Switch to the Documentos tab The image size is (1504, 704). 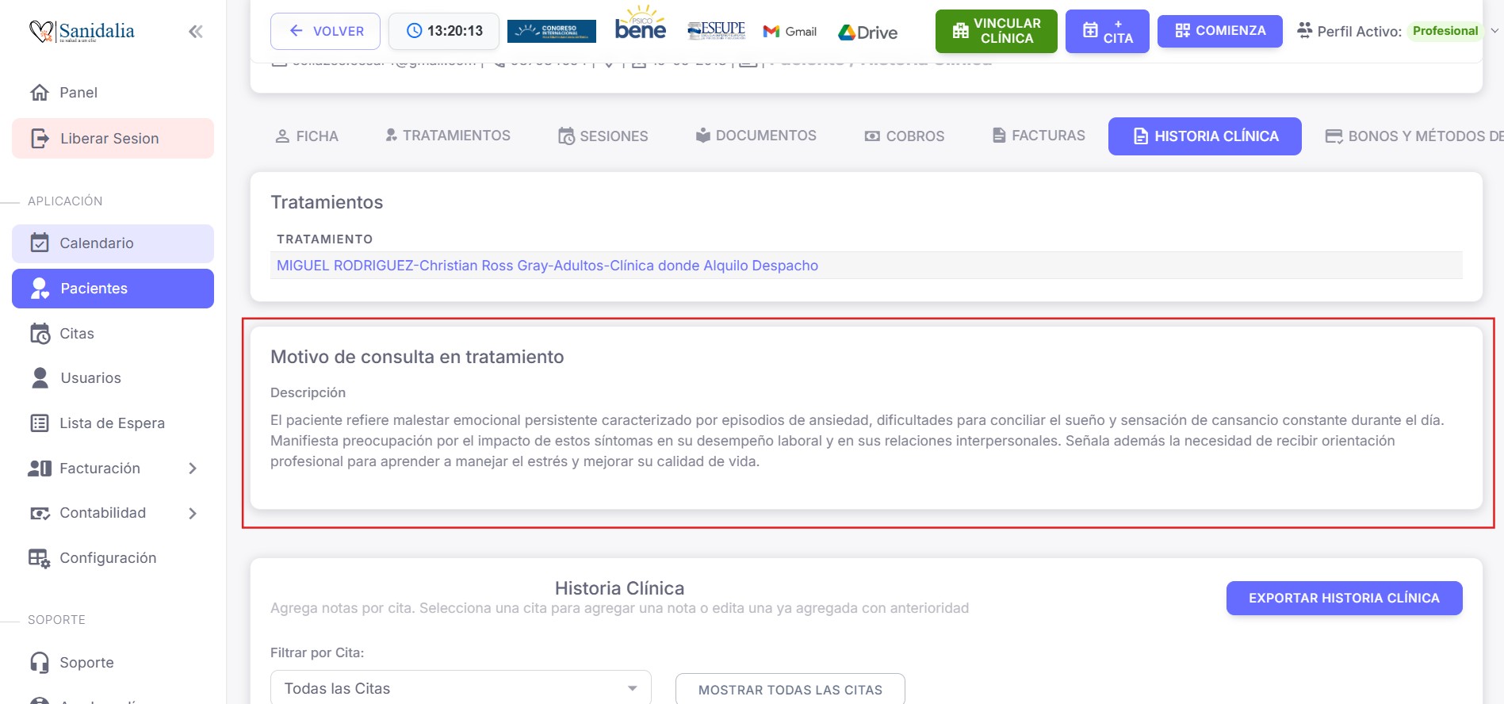(756, 136)
